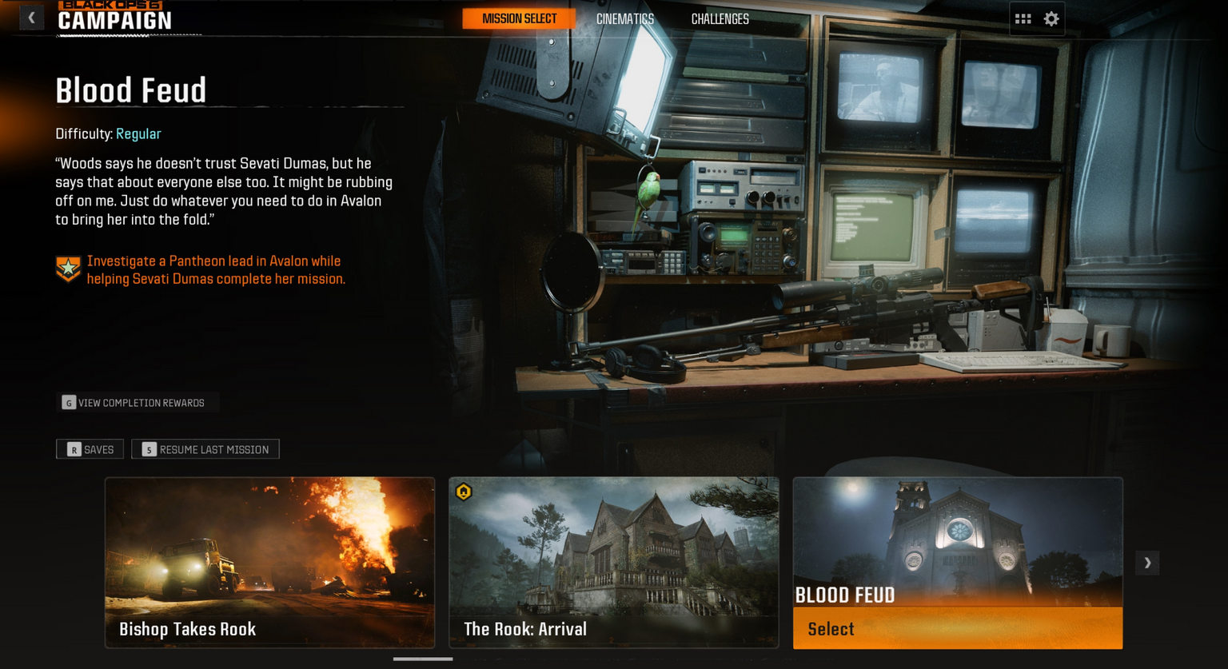Select the Blood Feud church thumbnail

(x=957, y=540)
